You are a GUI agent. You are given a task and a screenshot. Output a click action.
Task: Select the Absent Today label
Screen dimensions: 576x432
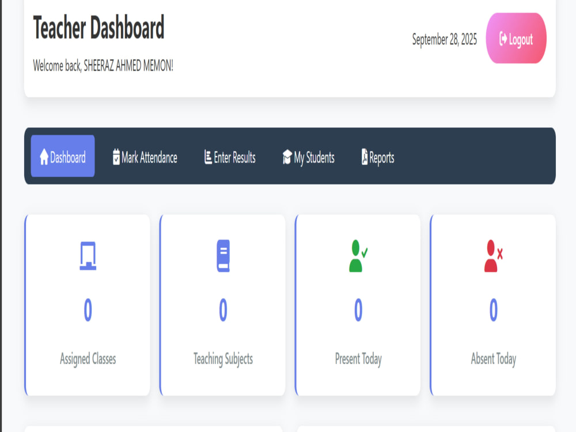494,359
